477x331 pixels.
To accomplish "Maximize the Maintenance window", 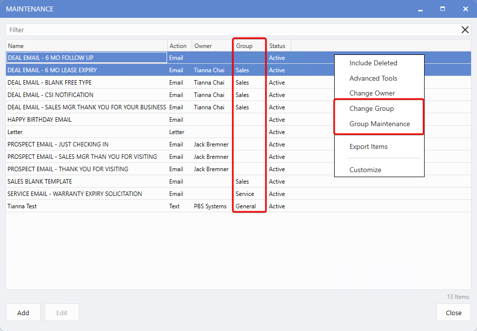I will pos(442,9).
